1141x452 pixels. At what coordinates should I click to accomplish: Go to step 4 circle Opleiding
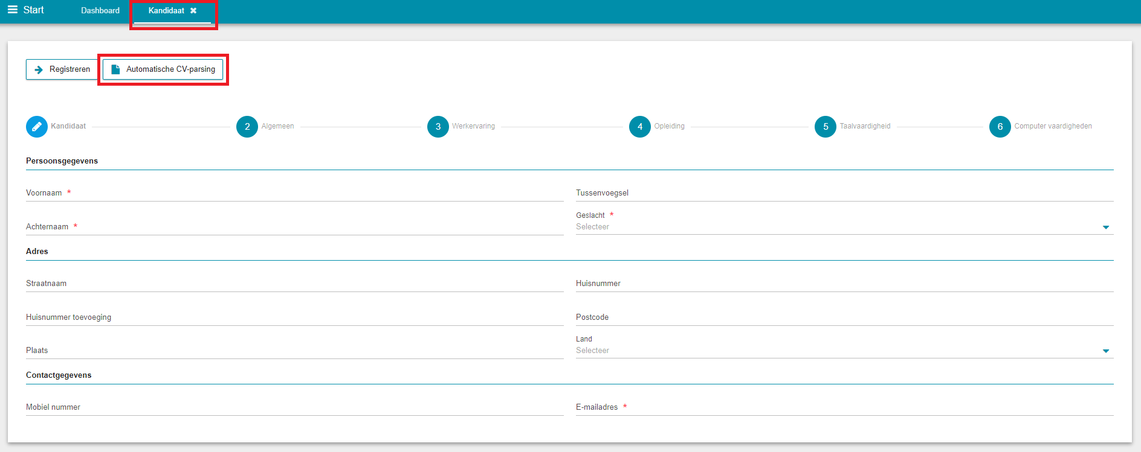click(x=640, y=127)
